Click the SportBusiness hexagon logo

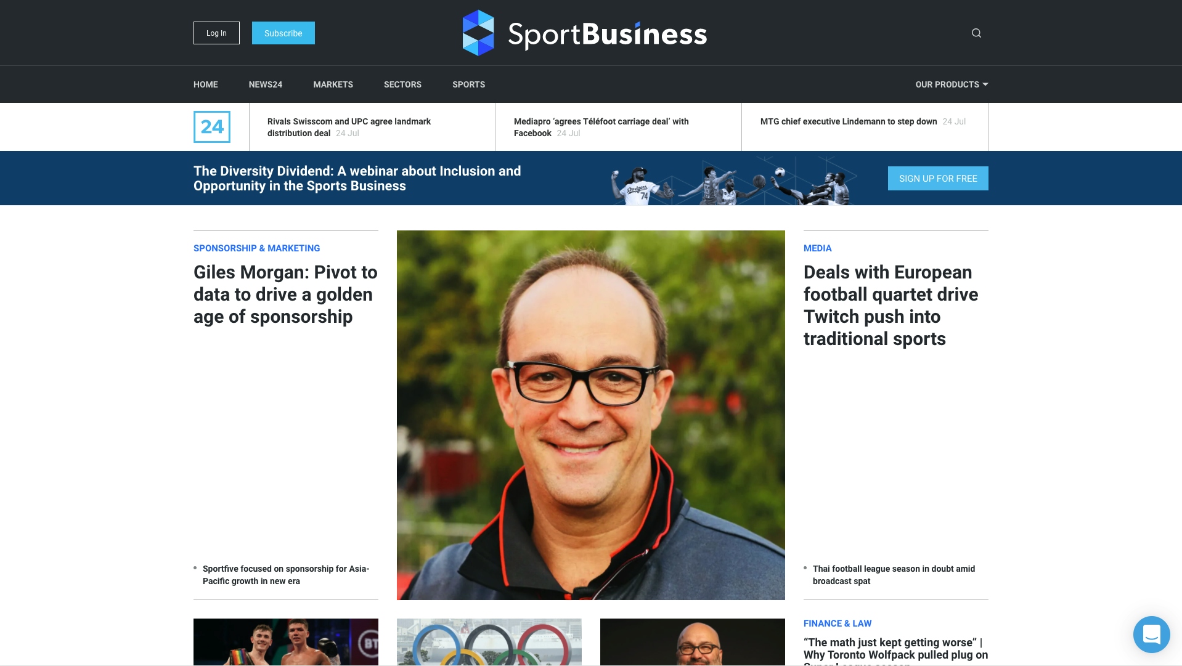[478, 33]
